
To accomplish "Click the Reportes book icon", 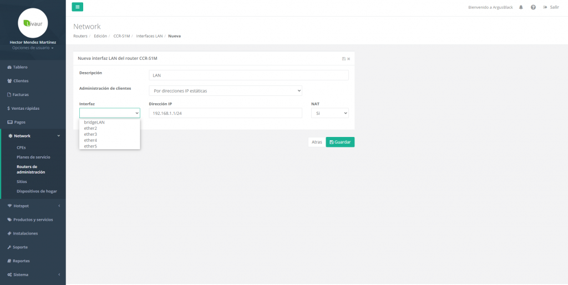I will coord(9,261).
